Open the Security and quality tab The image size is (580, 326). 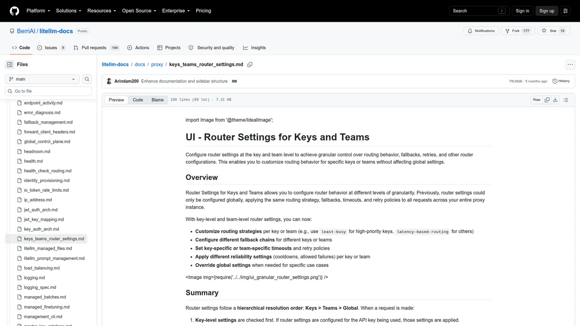coord(211,48)
